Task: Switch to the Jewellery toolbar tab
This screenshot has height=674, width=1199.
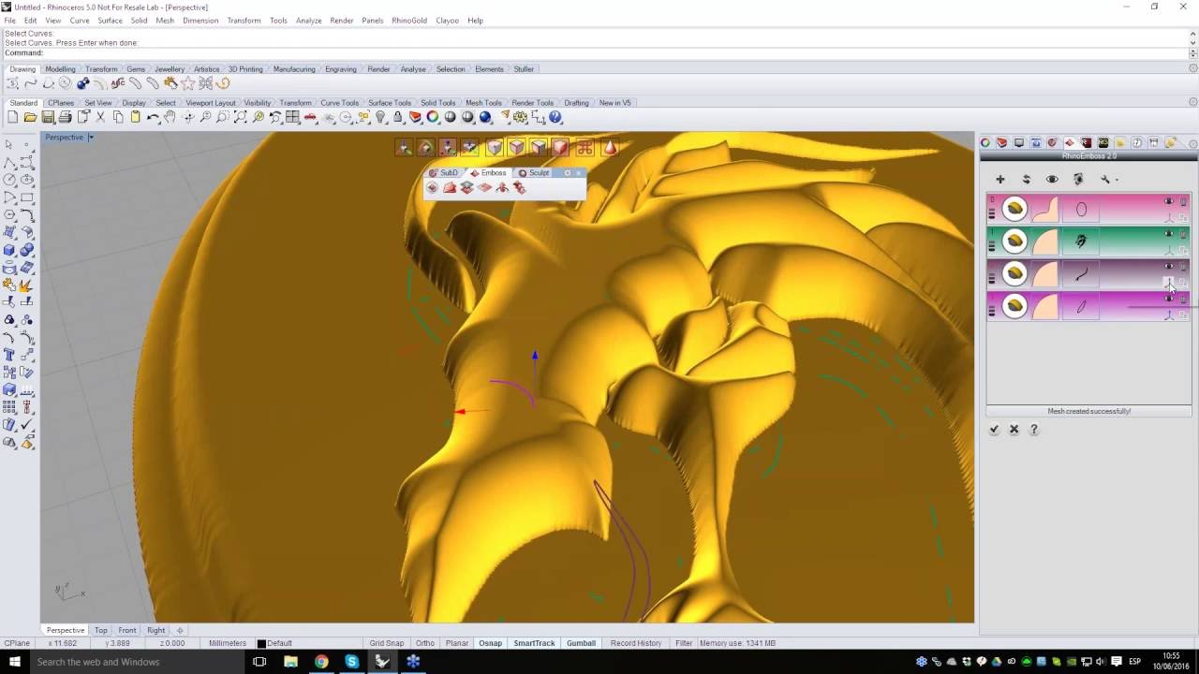Action: click(x=170, y=69)
